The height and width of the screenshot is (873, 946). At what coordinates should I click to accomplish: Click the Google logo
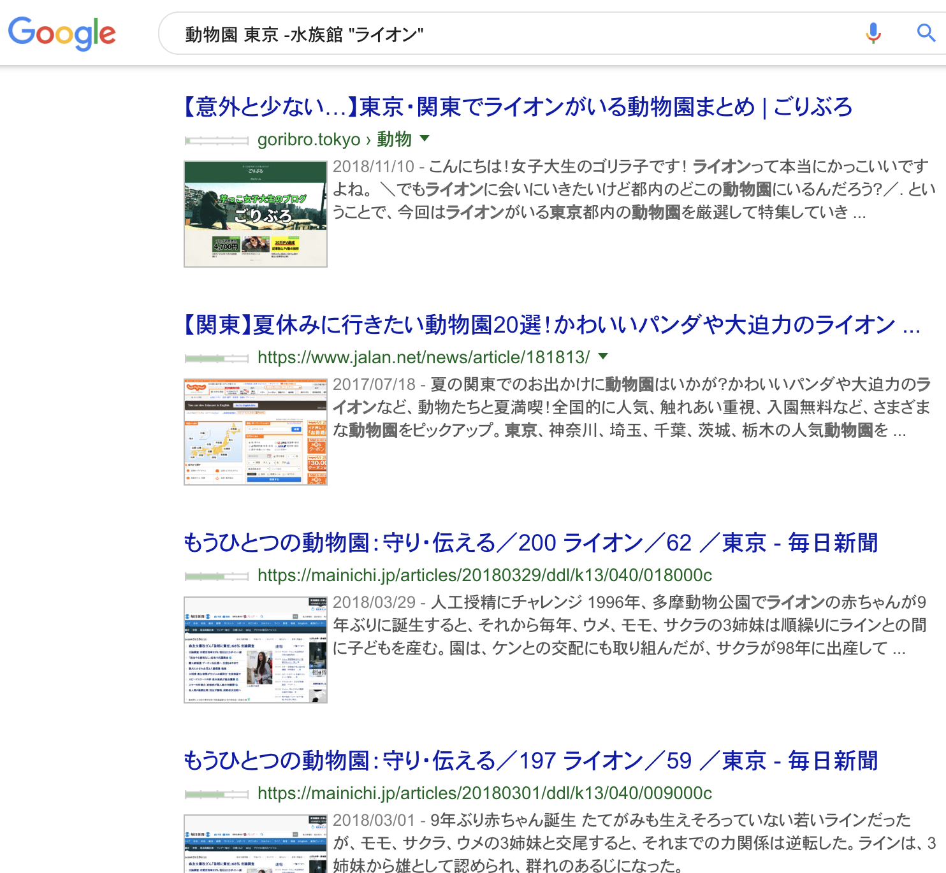pos(62,32)
